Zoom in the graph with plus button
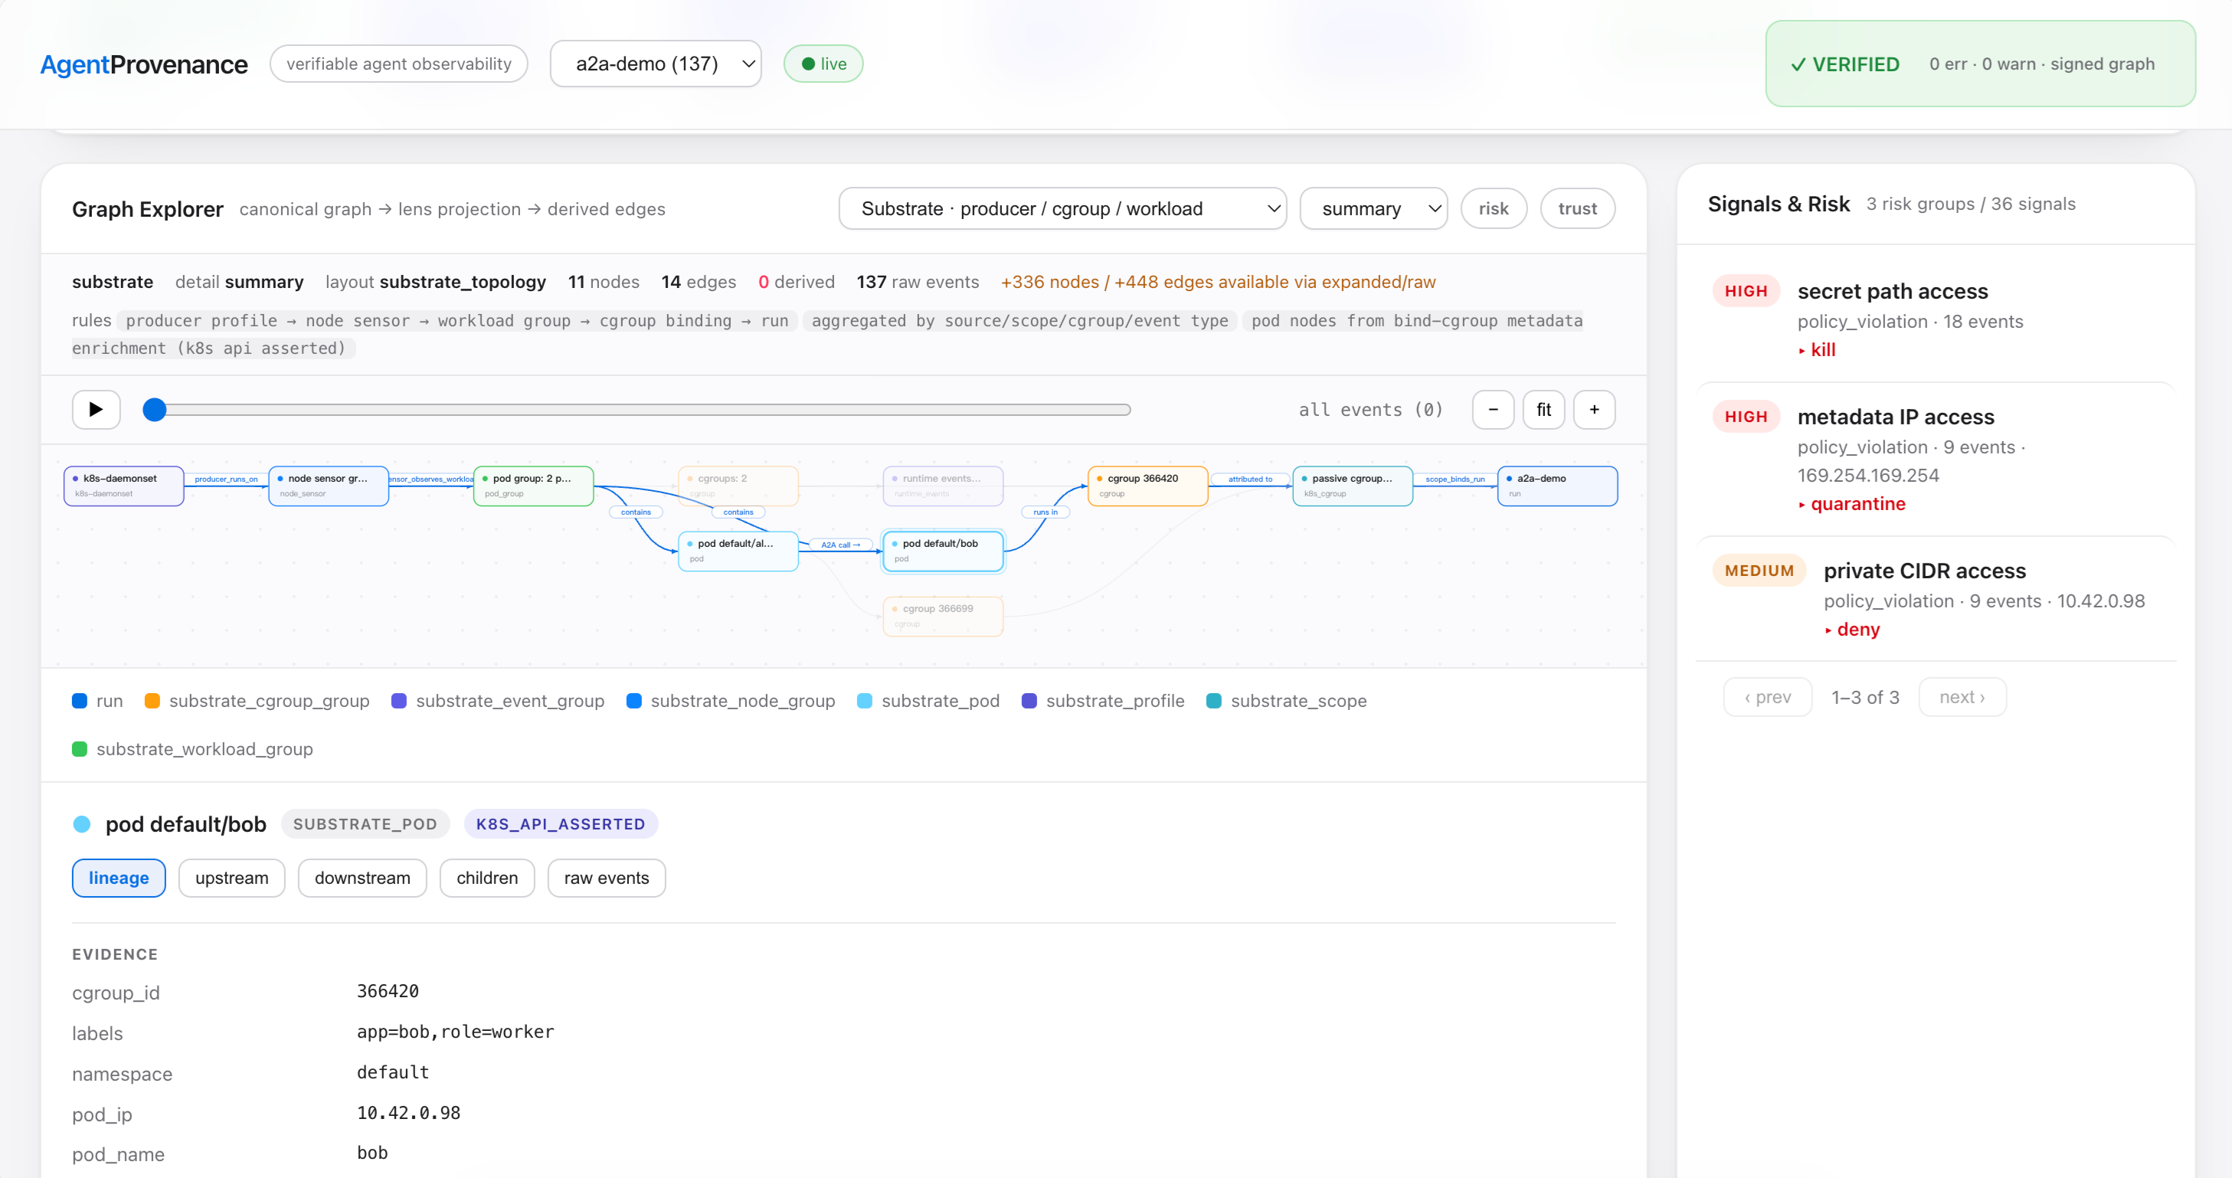The image size is (2232, 1178). point(1594,410)
